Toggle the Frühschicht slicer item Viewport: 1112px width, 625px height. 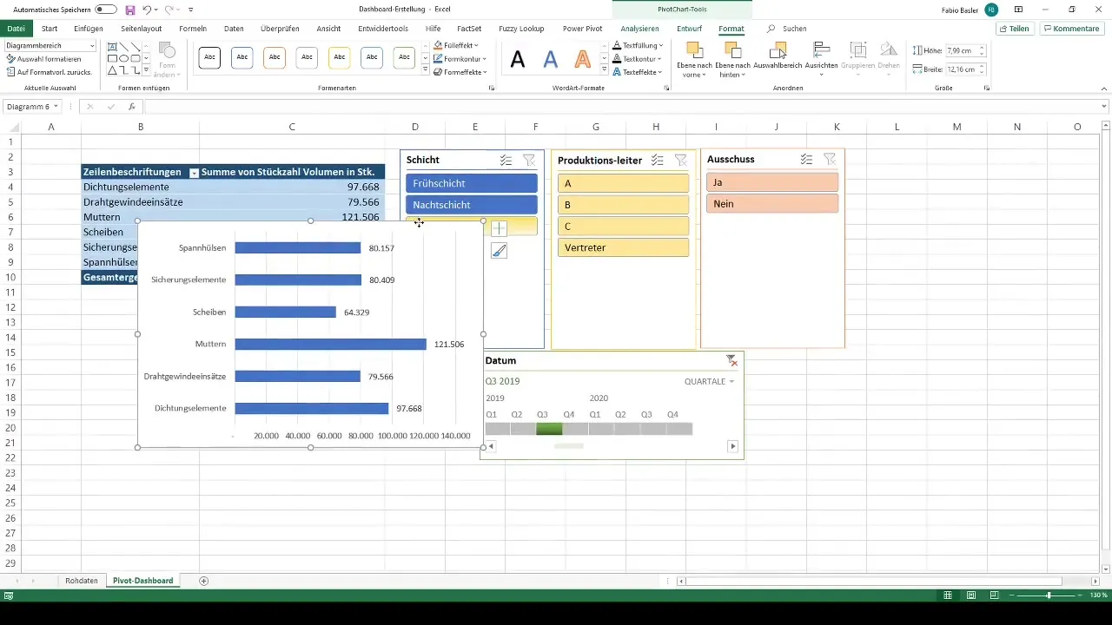point(472,183)
